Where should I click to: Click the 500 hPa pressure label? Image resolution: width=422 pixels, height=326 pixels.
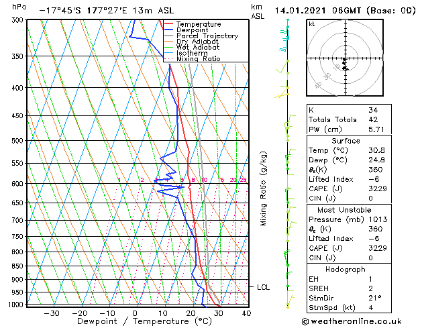[18, 141]
